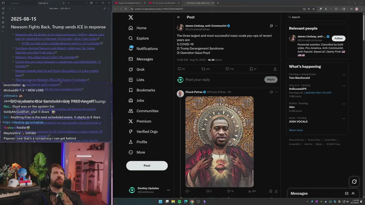This screenshot has width=365, height=205.
Task: Click the browser address bar URL
Action: 159,9
